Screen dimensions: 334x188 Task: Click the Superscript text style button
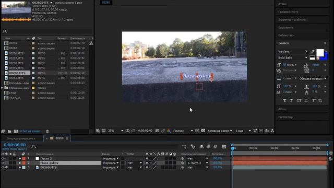pyautogui.click(x=314, y=100)
